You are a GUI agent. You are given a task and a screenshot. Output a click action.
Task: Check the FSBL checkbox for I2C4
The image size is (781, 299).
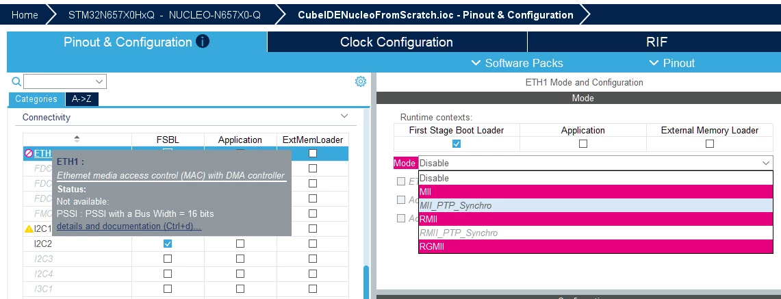click(168, 274)
